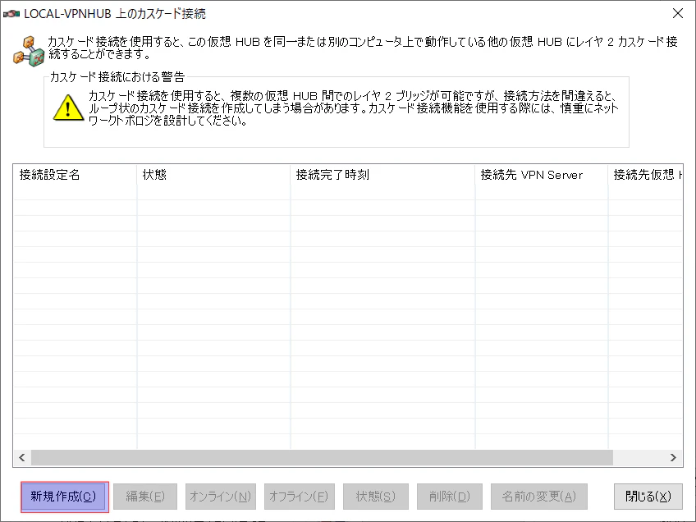This screenshot has width=696, height=522.
Task: Click the yellow warning triangle icon
Action: click(x=68, y=108)
